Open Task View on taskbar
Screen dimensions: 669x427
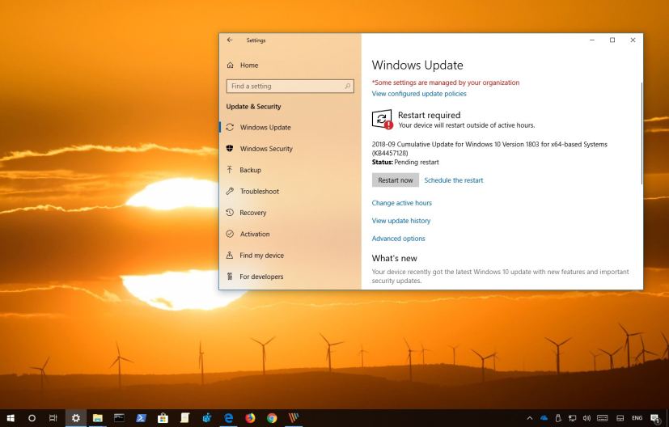[x=53, y=418]
